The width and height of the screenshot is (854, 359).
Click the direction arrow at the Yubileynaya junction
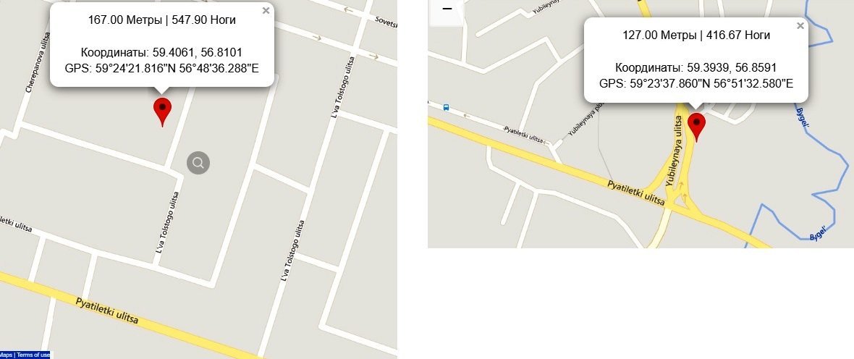[680, 184]
